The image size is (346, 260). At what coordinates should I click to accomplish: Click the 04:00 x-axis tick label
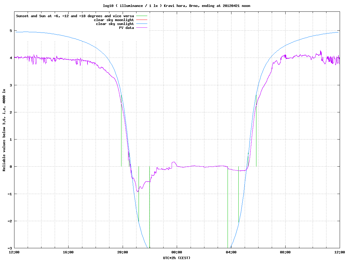pyautogui.click(x=231, y=252)
